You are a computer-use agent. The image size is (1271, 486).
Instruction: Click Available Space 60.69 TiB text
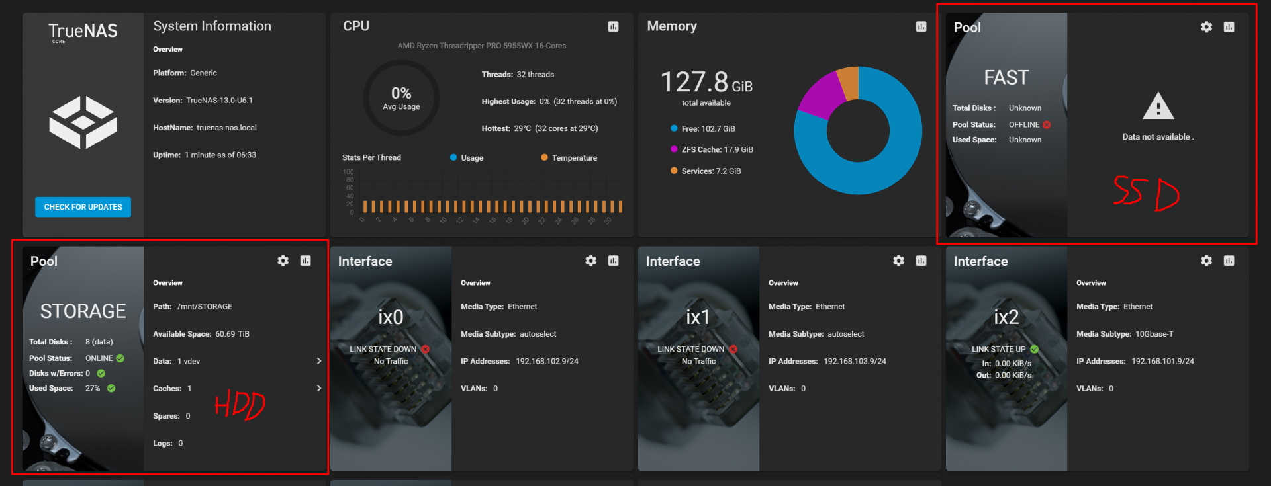201,334
